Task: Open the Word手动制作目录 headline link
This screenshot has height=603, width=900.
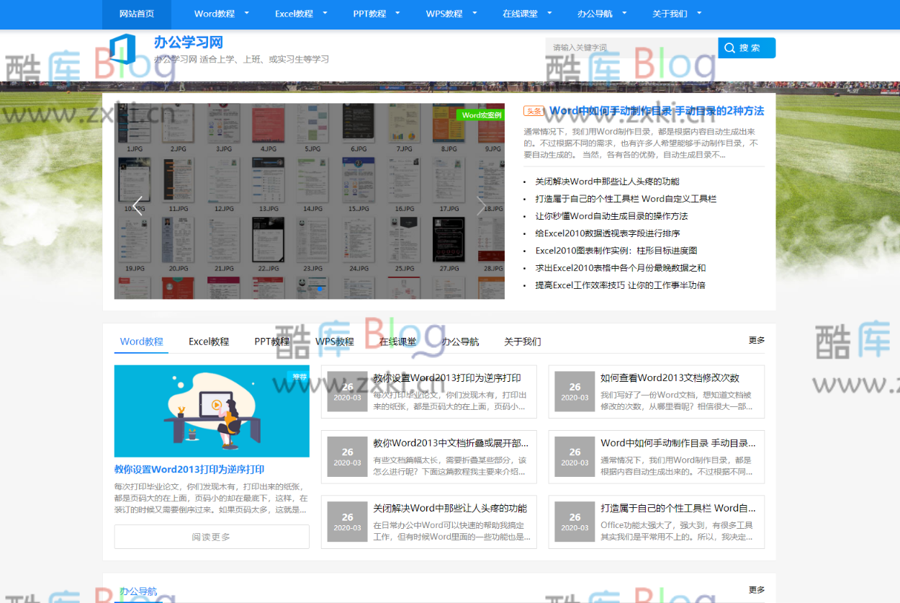Action: (657, 111)
